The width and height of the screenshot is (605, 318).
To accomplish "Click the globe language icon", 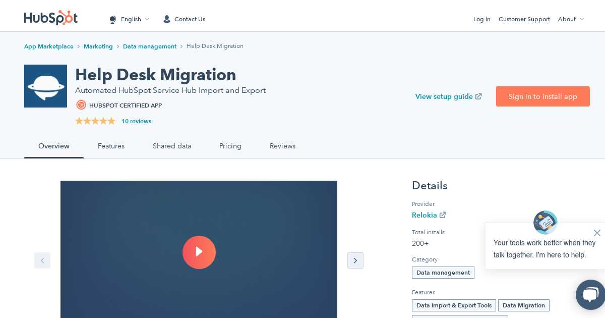I will point(113,19).
